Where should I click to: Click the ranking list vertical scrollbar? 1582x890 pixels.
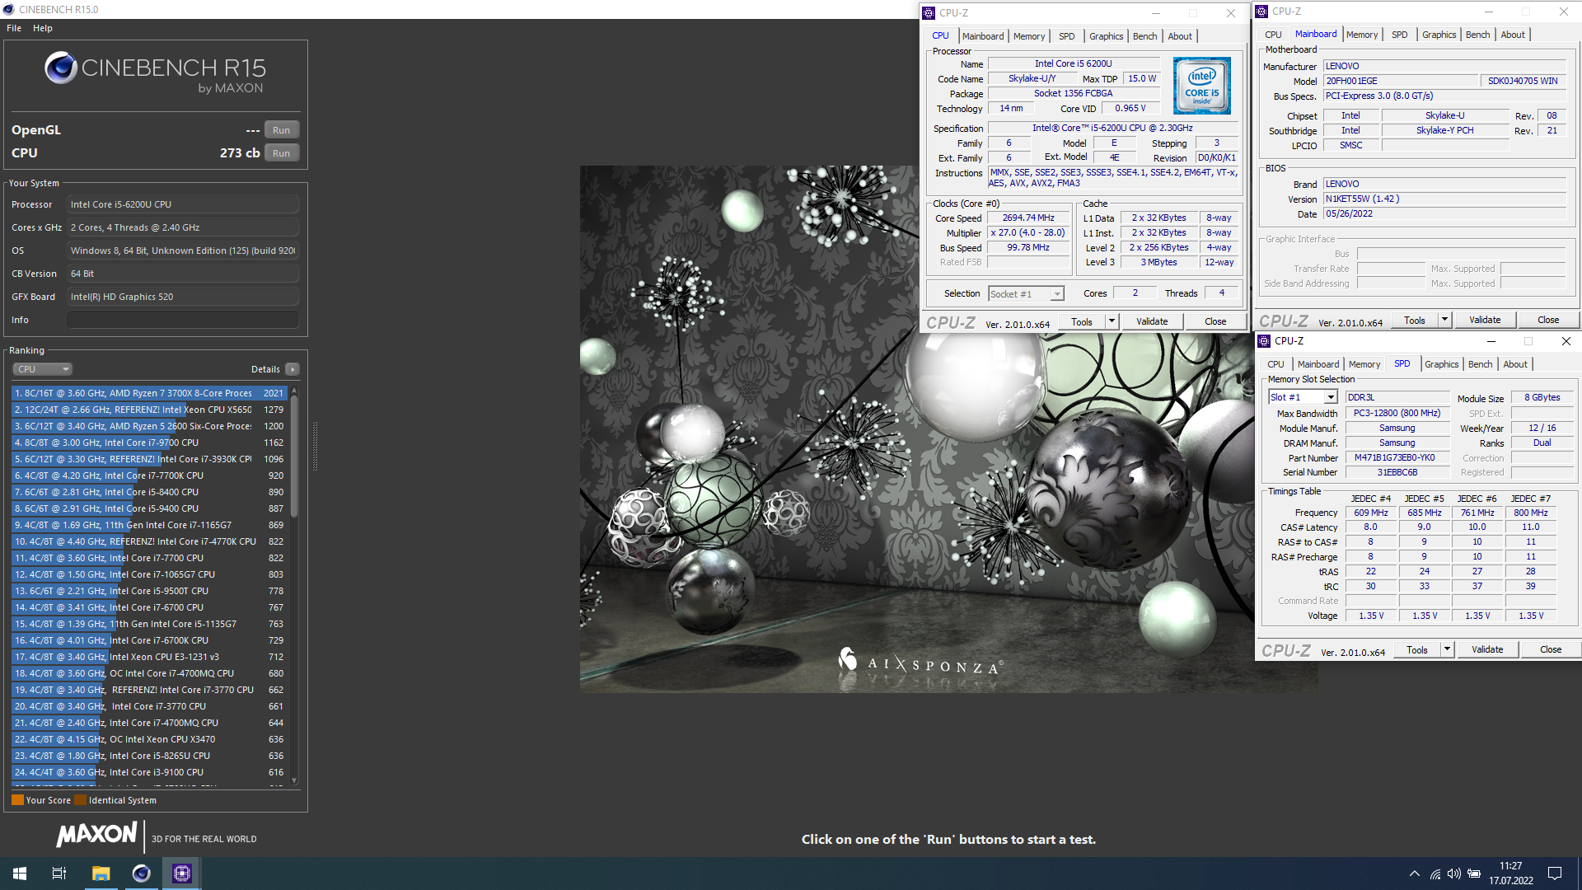(294, 457)
